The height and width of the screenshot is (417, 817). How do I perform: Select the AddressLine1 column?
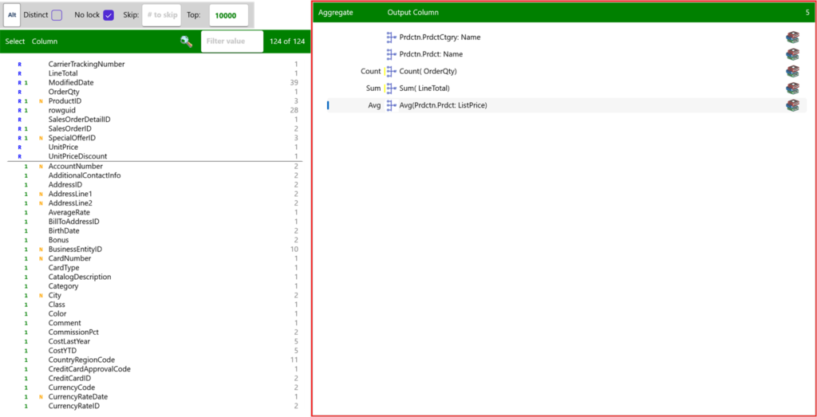(x=70, y=194)
